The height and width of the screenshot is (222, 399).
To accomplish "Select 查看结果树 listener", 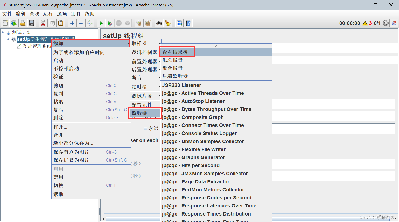I will pos(216,52).
